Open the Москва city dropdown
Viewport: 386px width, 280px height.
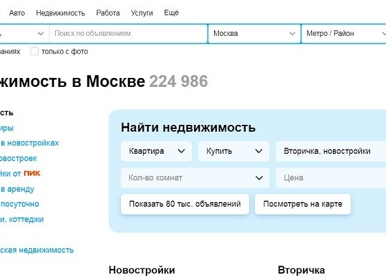254,33
